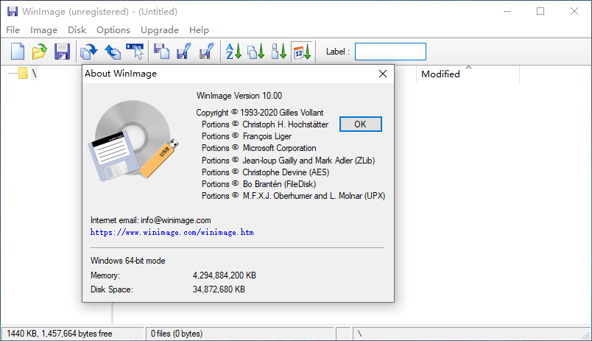The image size is (592, 341).
Task: Click the disk space value '34,872,680 KB'
Action: click(x=219, y=289)
